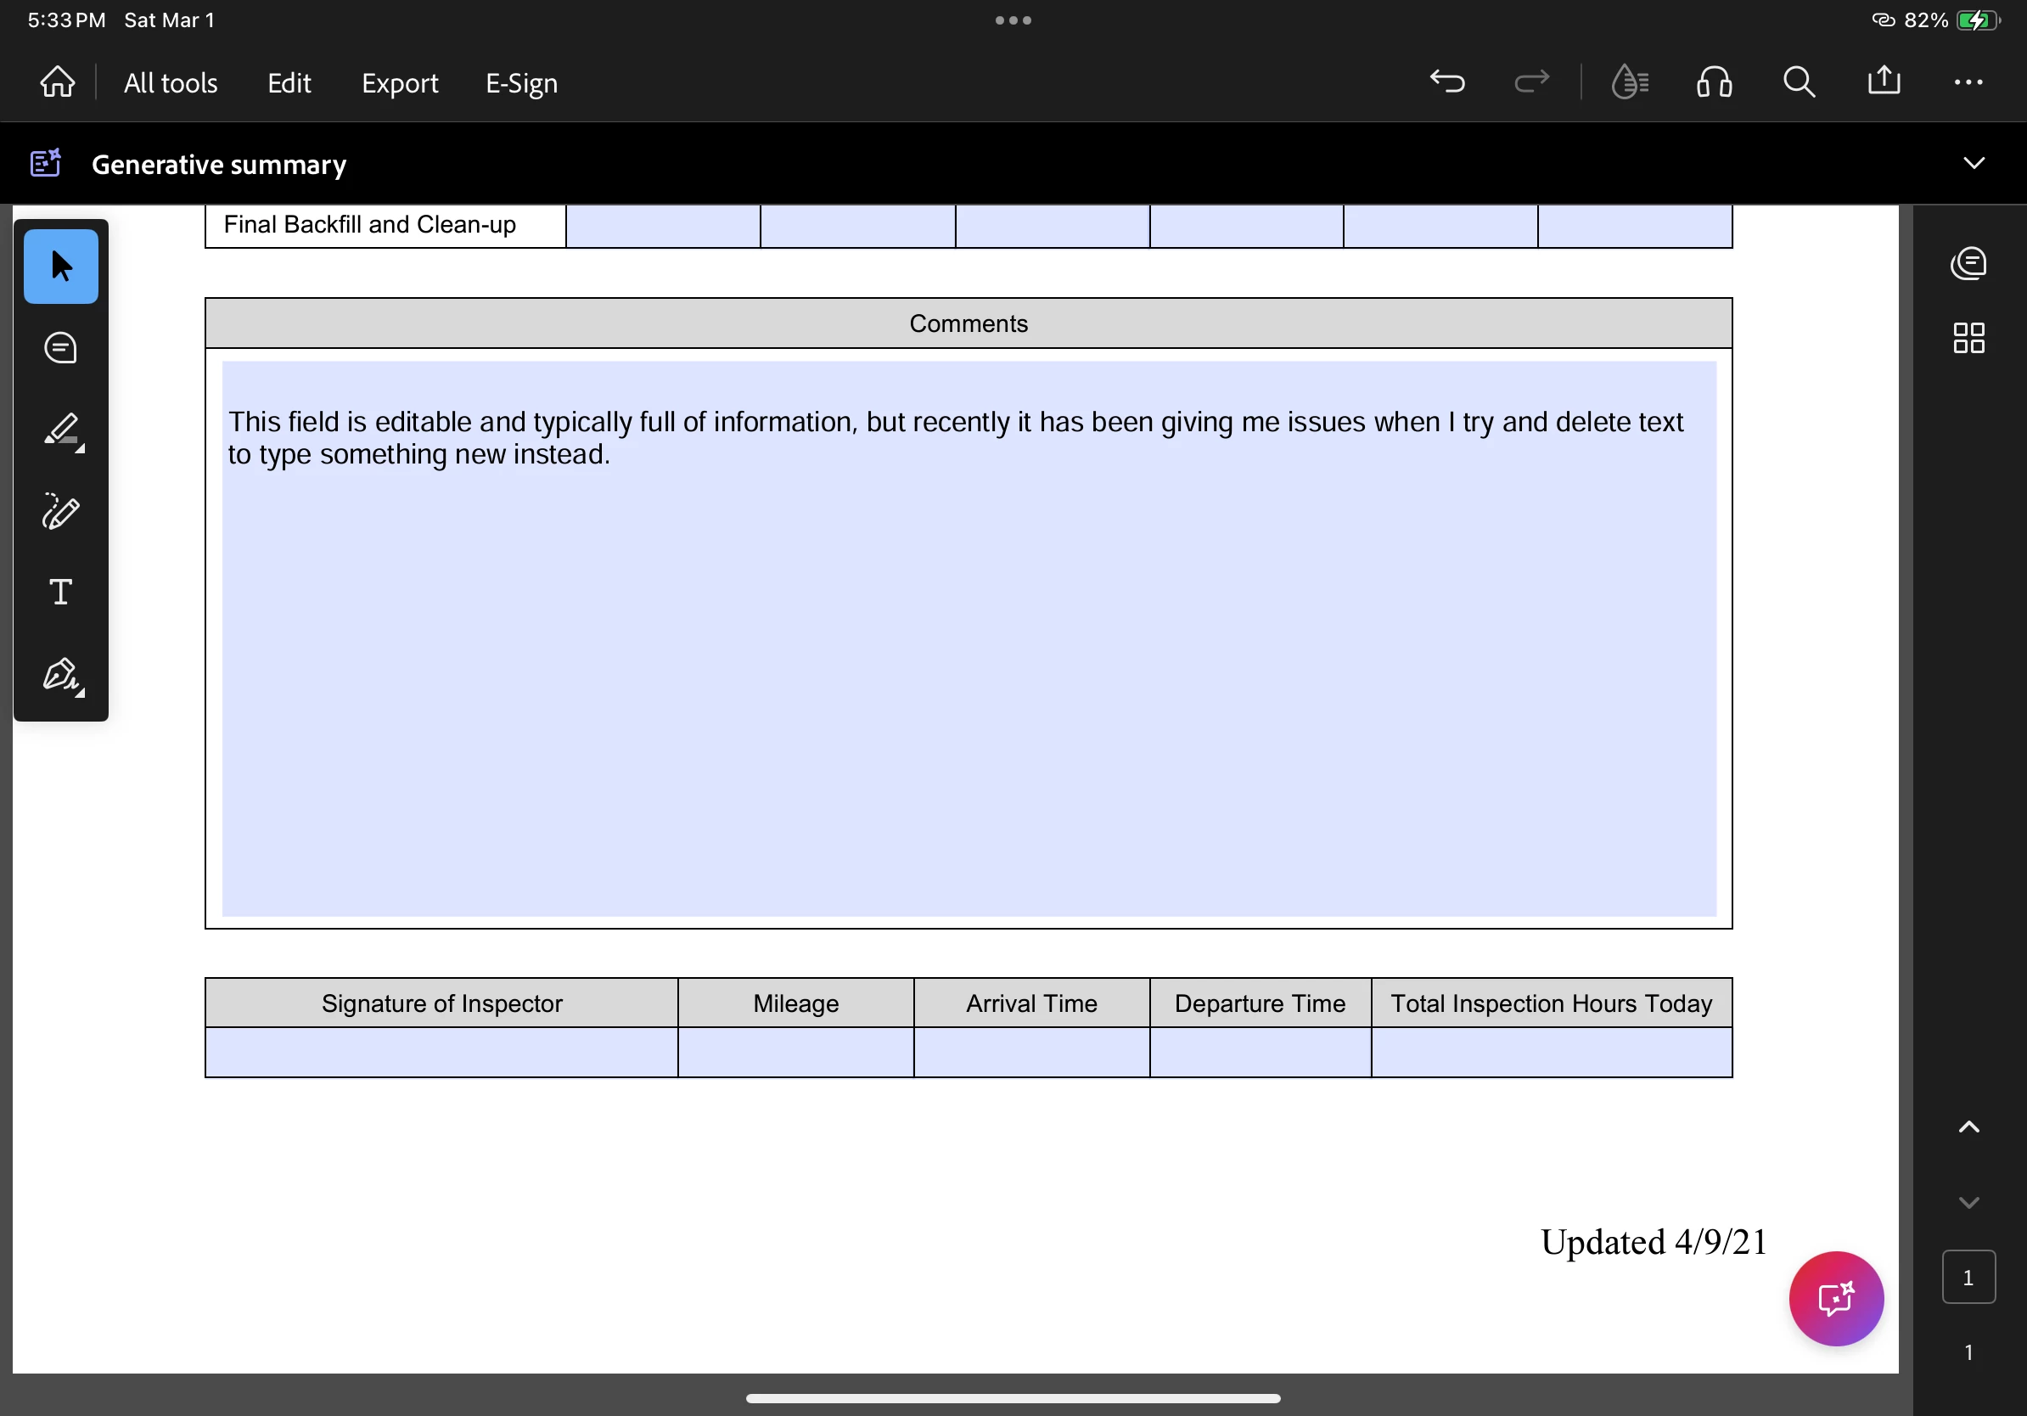Start read aloud headphones icon
Image resolution: width=2027 pixels, height=1416 pixels.
pyautogui.click(x=1714, y=82)
